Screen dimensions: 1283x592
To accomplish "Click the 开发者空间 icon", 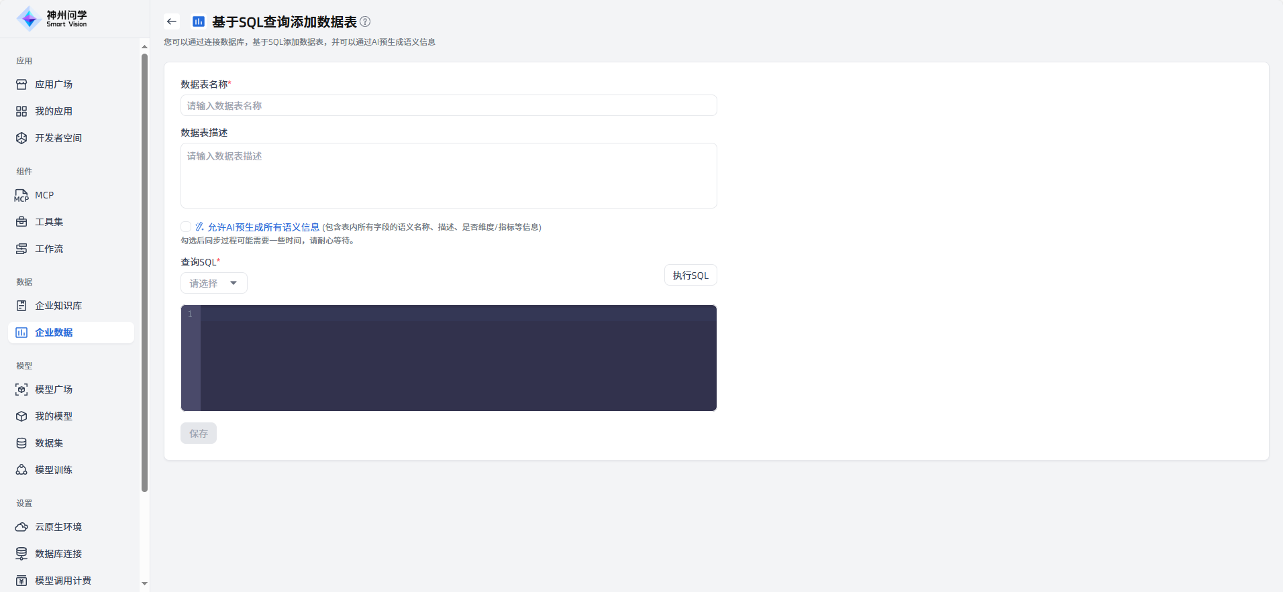I will click(21, 138).
